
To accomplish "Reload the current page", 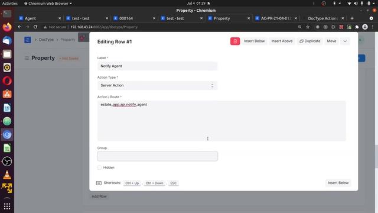I will 35,27.
